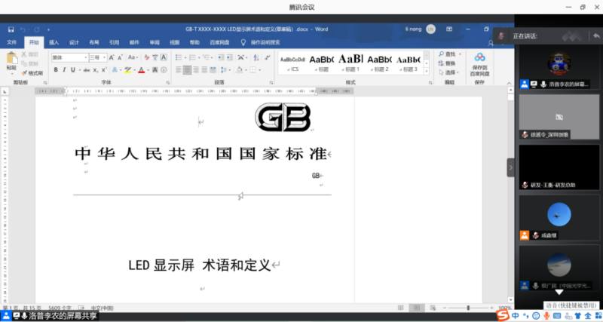Click the sort icon in paragraph group

coord(256,57)
